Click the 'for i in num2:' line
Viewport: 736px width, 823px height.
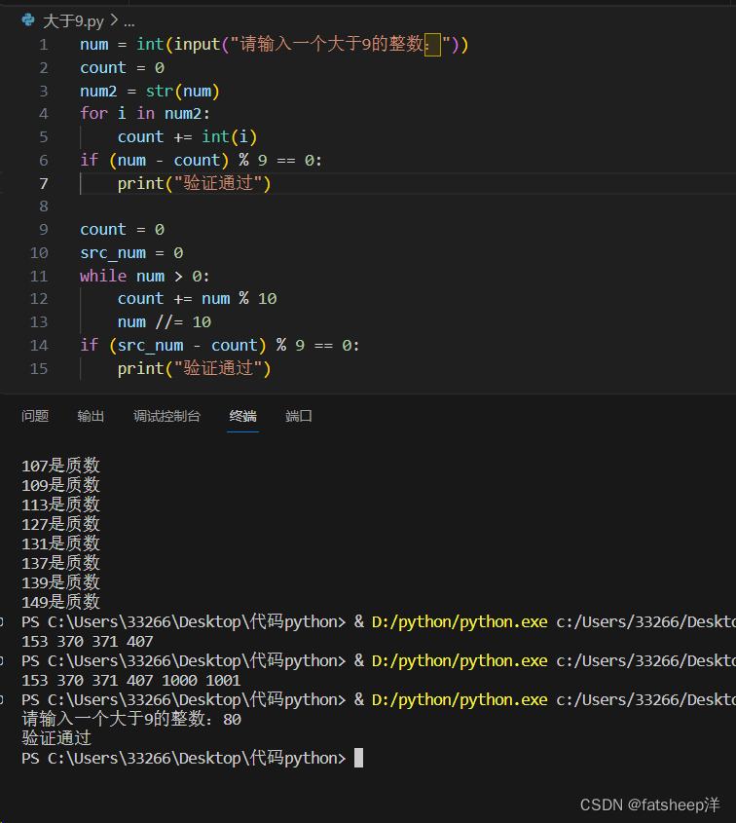(x=145, y=114)
